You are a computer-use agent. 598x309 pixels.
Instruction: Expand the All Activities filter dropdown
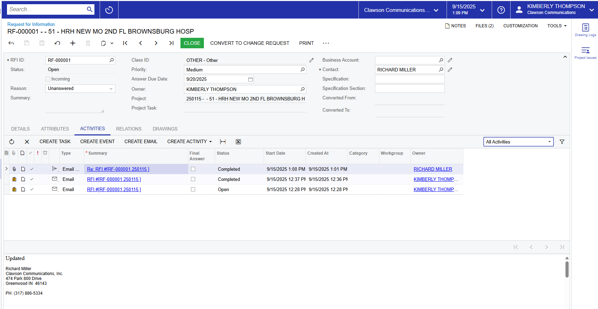(518, 142)
